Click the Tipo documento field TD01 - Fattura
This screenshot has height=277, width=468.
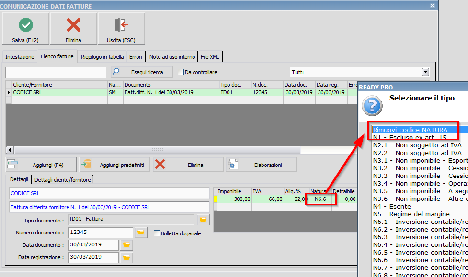[x=131, y=220]
